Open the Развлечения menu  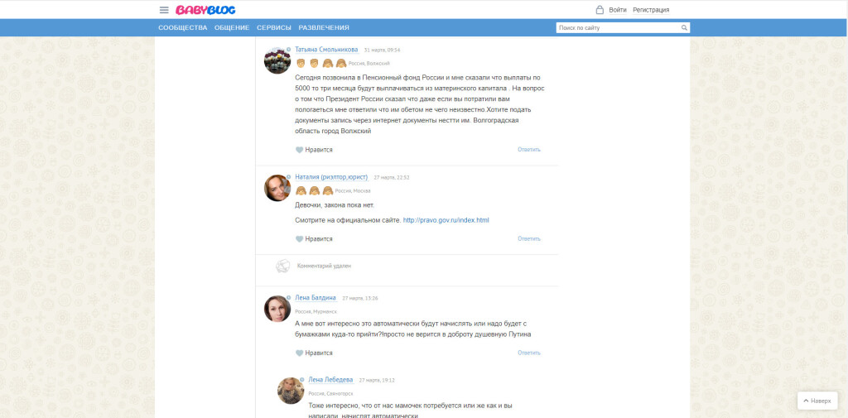point(324,28)
